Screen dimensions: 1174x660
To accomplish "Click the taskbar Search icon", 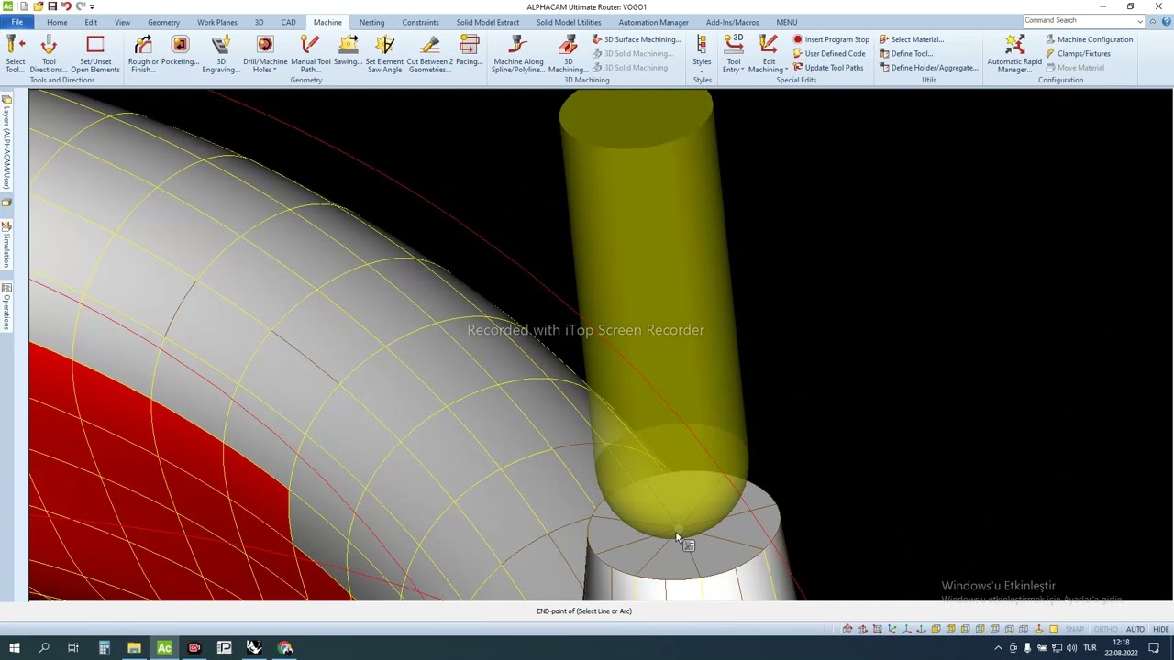I will click(44, 648).
